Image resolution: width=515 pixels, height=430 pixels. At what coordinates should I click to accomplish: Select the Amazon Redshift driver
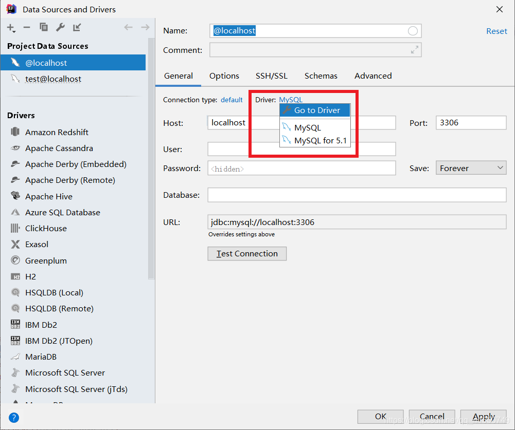coord(74,132)
